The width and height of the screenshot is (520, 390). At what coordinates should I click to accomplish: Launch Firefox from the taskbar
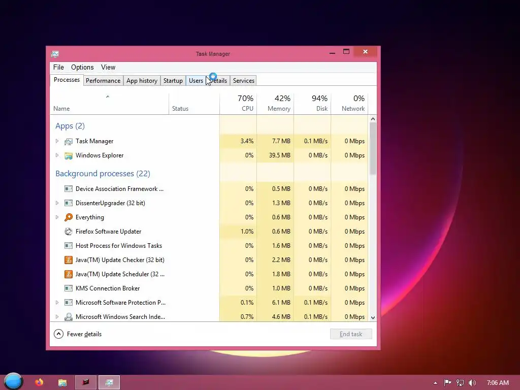[39, 382]
